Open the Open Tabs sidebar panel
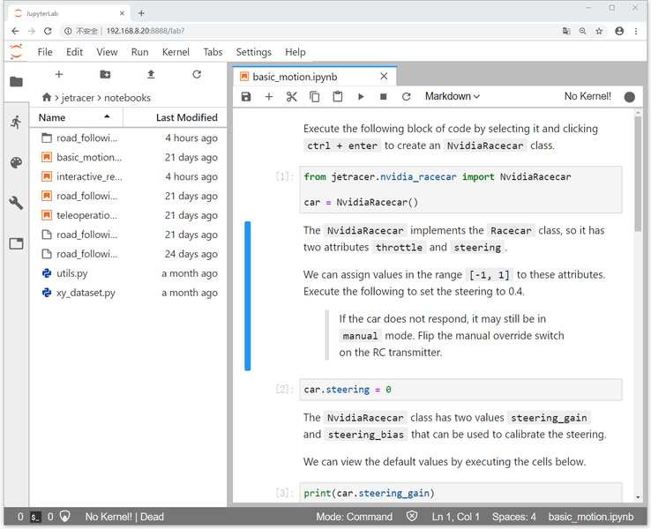651x529 pixels. pyautogui.click(x=16, y=243)
